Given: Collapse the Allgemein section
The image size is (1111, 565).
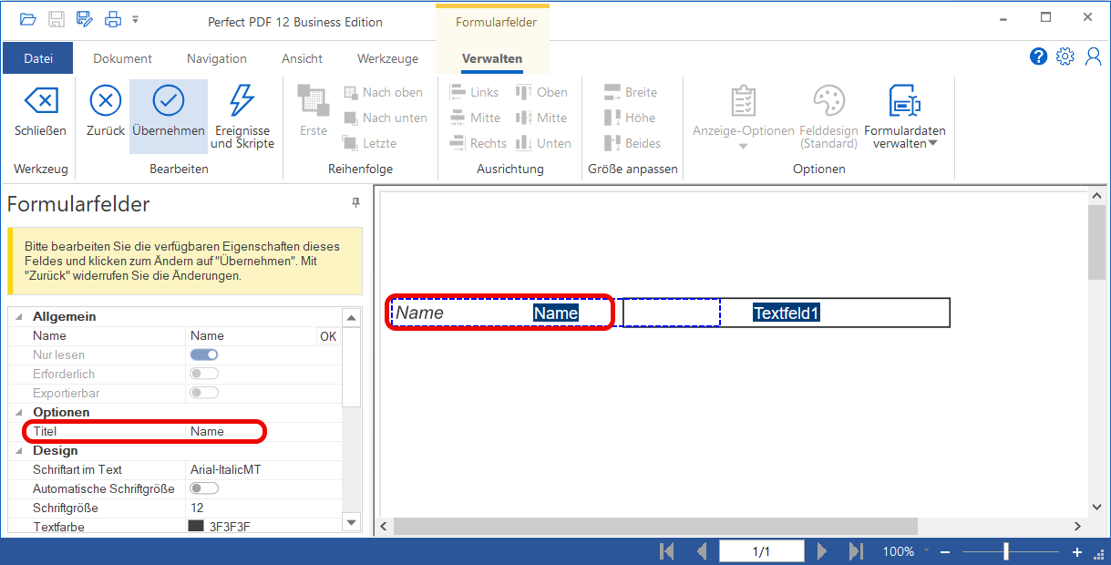Looking at the screenshot, I should pyautogui.click(x=18, y=316).
